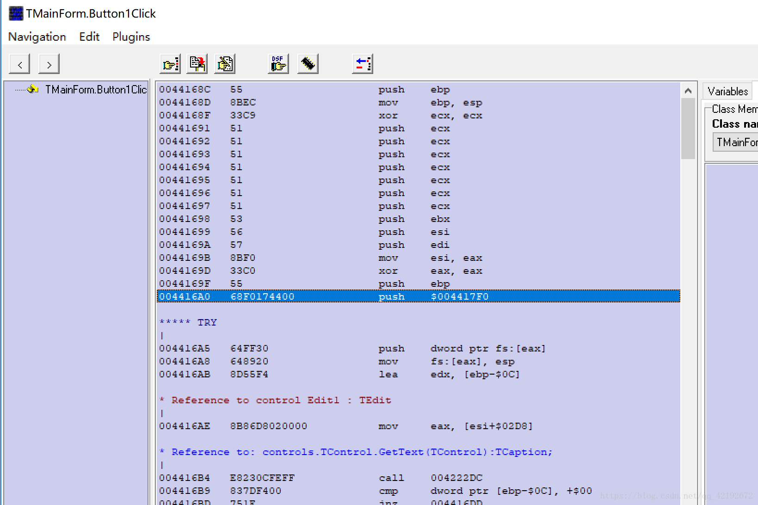The image size is (758, 505).
Task: Click the forward navigation arrow button
Action: (x=49, y=64)
